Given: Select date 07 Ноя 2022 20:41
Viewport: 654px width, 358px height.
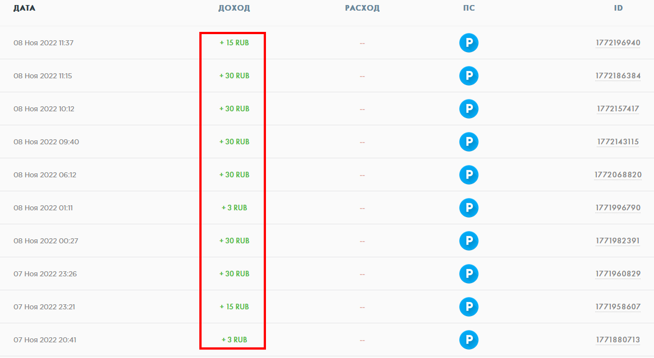Looking at the screenshot, I should point(45,340).
